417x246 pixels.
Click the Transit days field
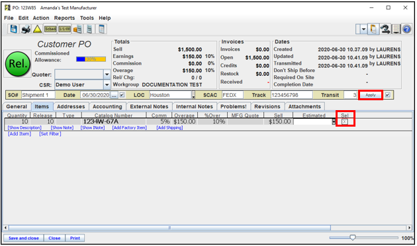[351, 95]
